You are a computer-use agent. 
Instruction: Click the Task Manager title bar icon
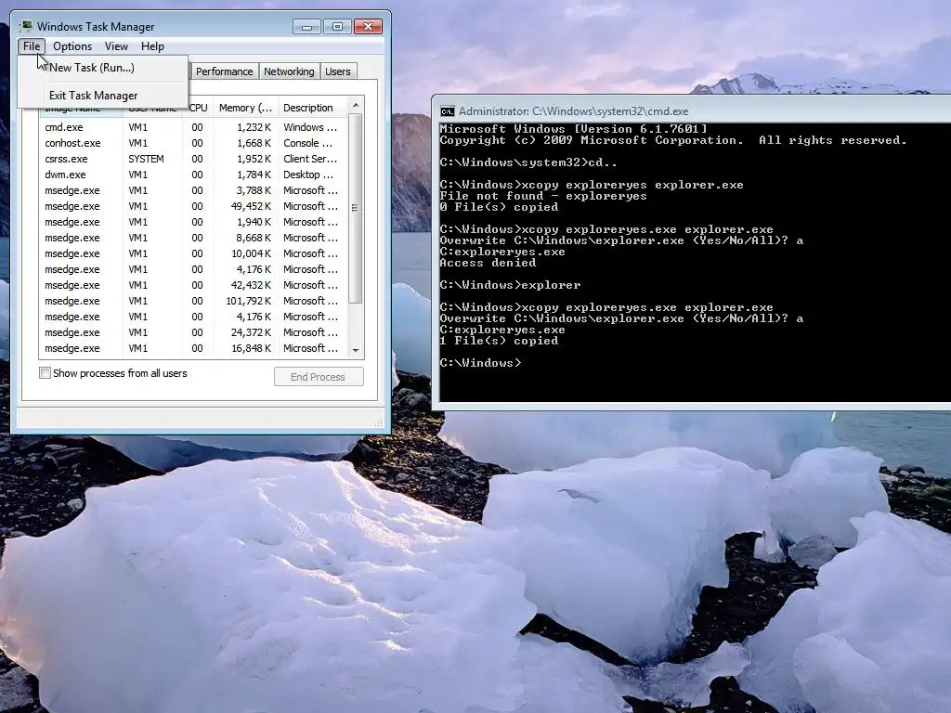click(26, 26)
